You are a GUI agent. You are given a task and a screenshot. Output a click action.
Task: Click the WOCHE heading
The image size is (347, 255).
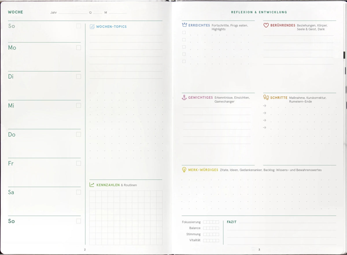point(16,12)
